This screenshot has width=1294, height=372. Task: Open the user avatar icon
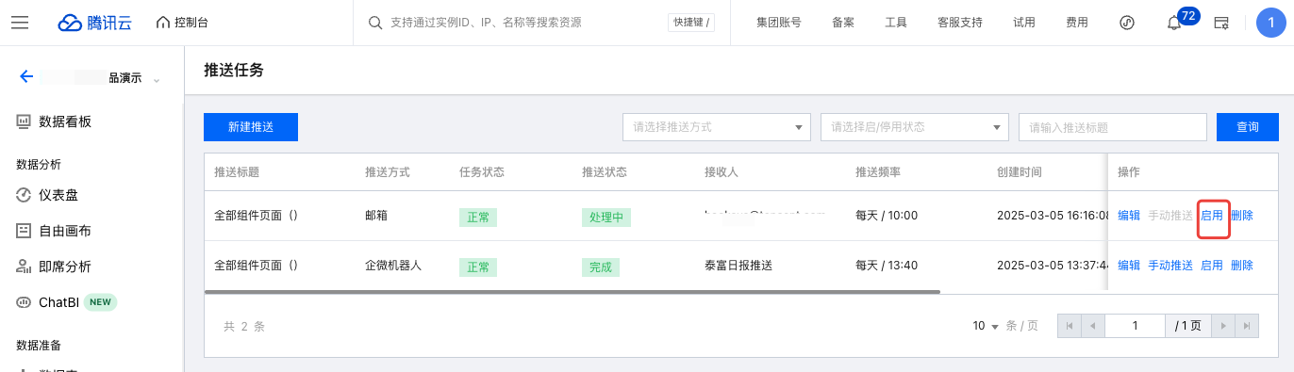click(1270, 23)
